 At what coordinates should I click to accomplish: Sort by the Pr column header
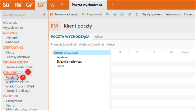(172, 52)
